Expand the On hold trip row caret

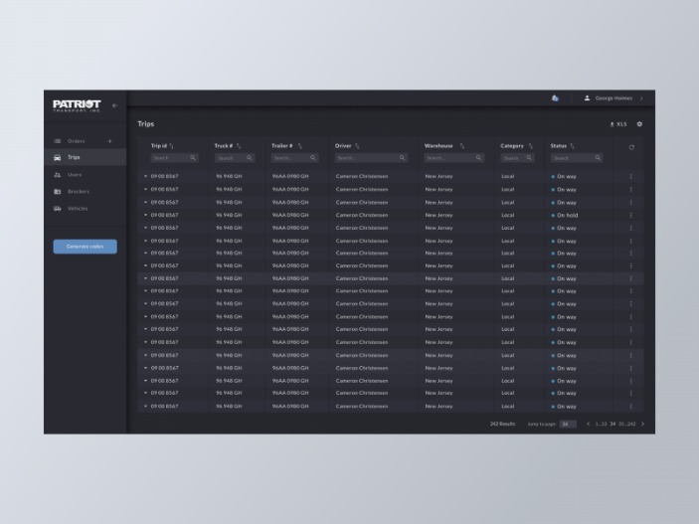coord(145,215)
